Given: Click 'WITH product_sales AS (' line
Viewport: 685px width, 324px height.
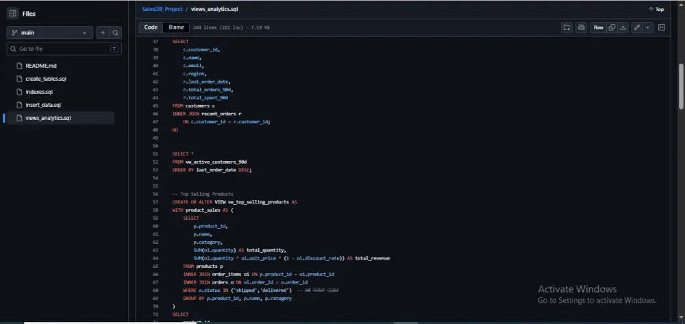Looking at the screenshot, I should click(203, 210).
